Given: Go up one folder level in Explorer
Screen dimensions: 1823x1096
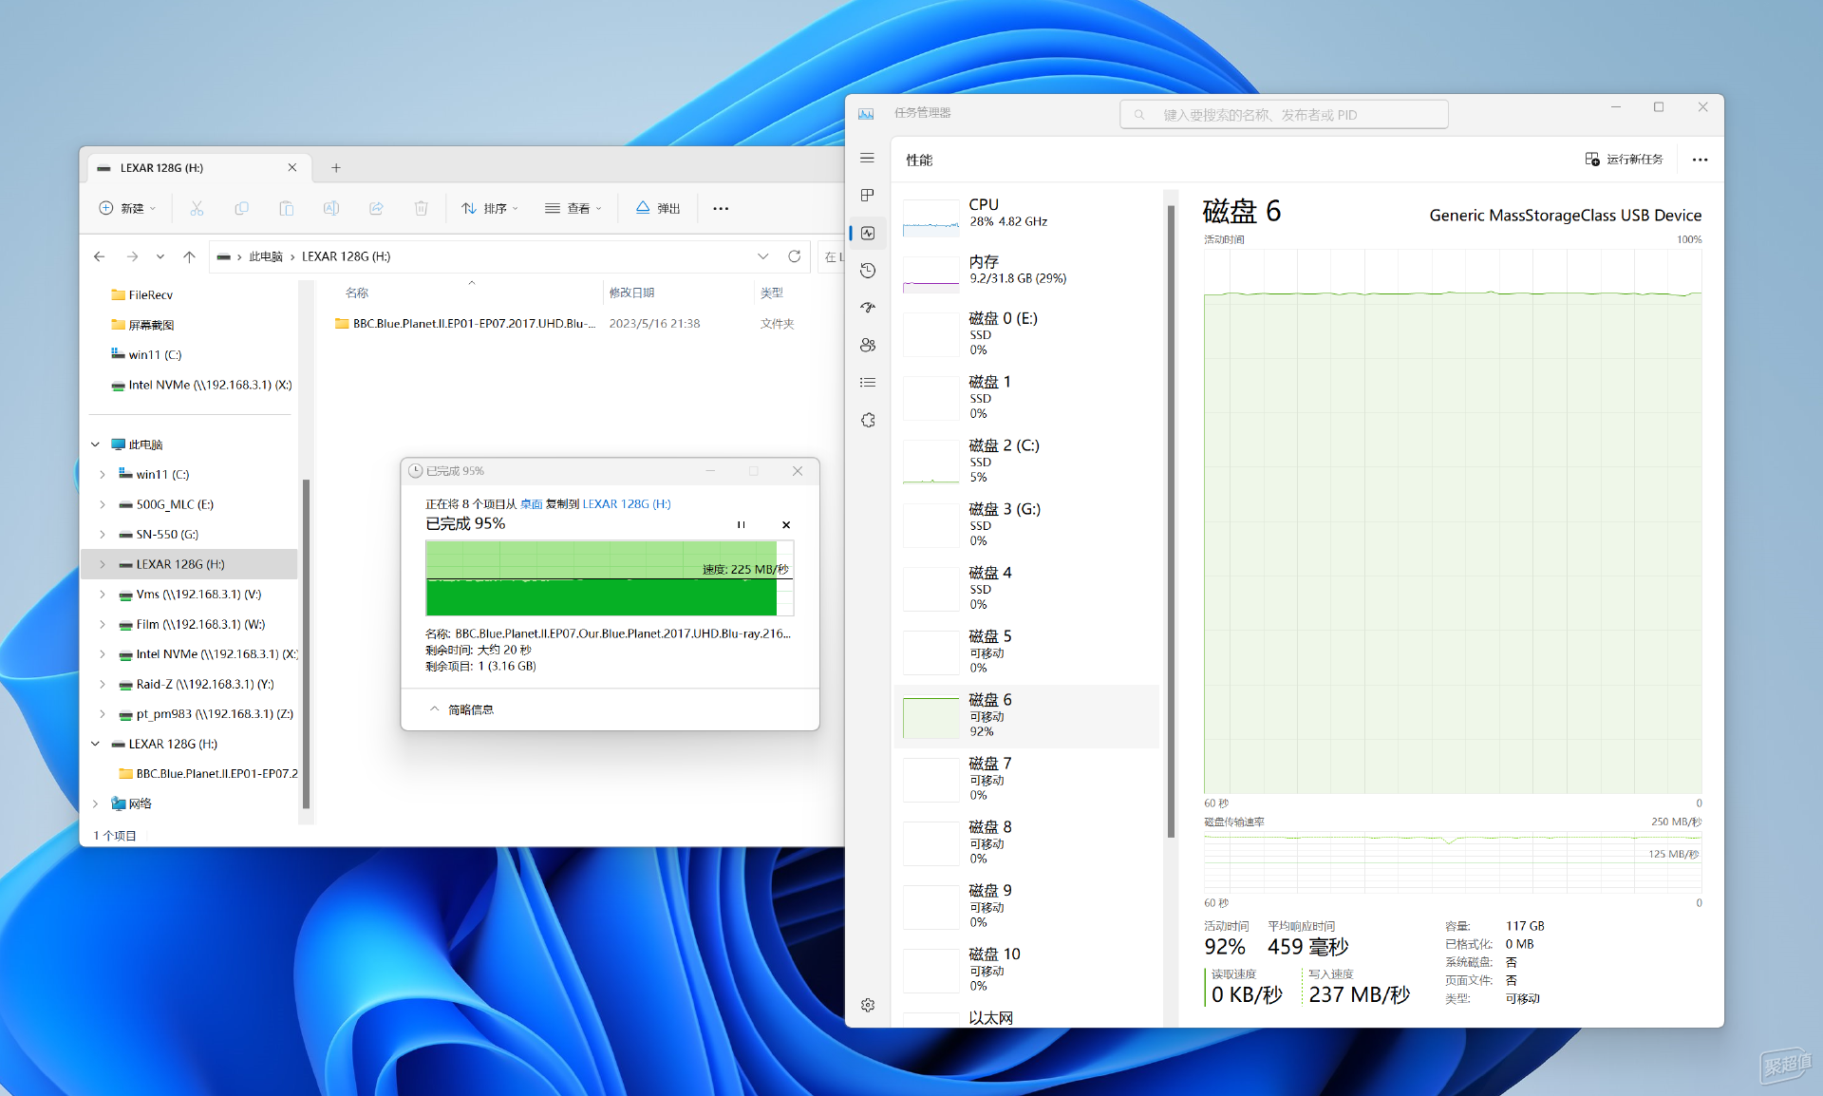Looking at the screenshot, I should click(x=189, y=256).
